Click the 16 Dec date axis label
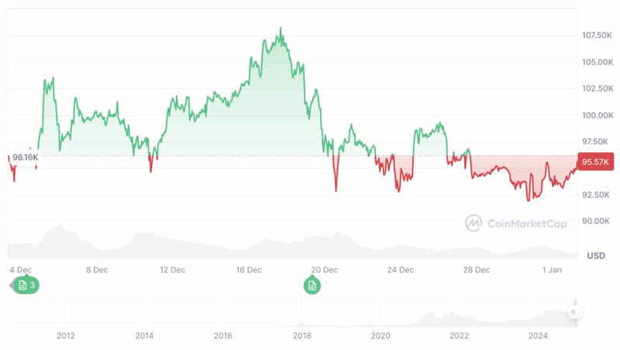This screenshot has height=350, width=620. click(249, 270)
